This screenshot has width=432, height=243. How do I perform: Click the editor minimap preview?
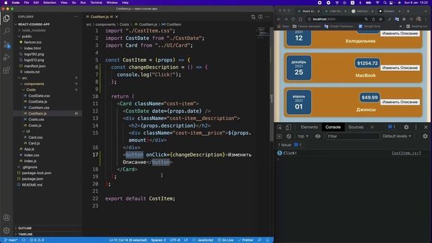pyautogui.click(x=262, y=32)
